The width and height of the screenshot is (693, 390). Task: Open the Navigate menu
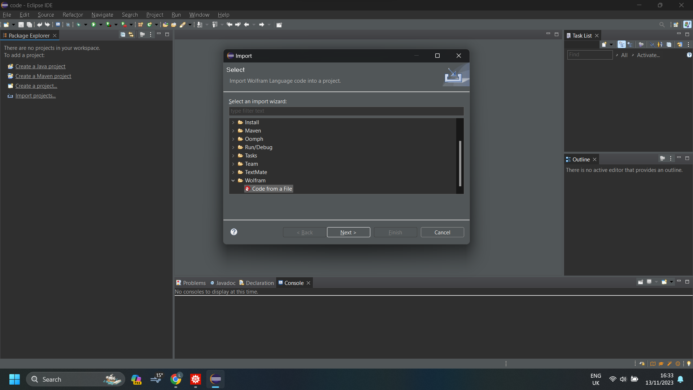click(x=102, y=15)
